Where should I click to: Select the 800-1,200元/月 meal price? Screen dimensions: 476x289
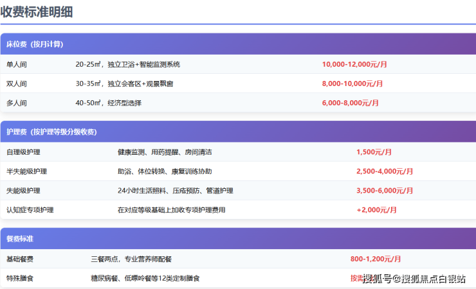[376, 259]
